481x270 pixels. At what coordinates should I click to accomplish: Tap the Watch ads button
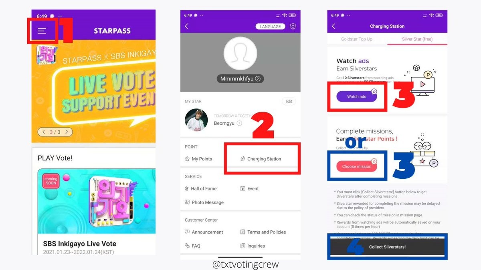tap(357, 96)
